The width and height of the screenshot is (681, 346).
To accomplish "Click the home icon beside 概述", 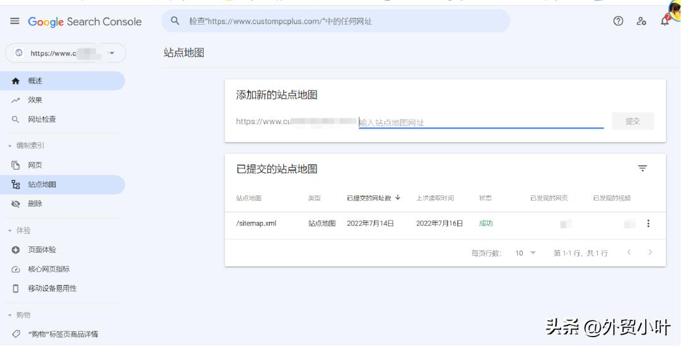I will coord(16,81).
